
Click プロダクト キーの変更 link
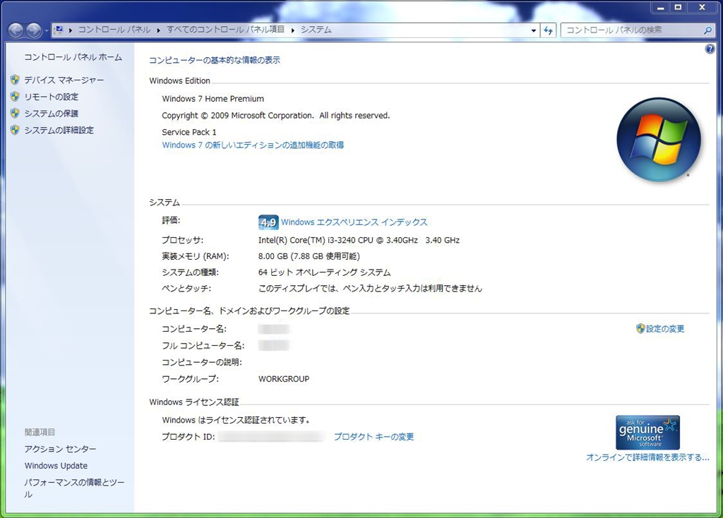[x=374, y=437]
